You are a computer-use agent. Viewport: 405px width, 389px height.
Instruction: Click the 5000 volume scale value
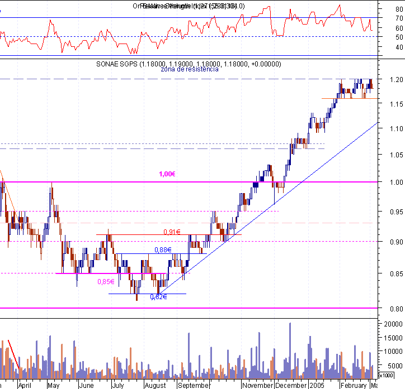[x=395, y=366]
